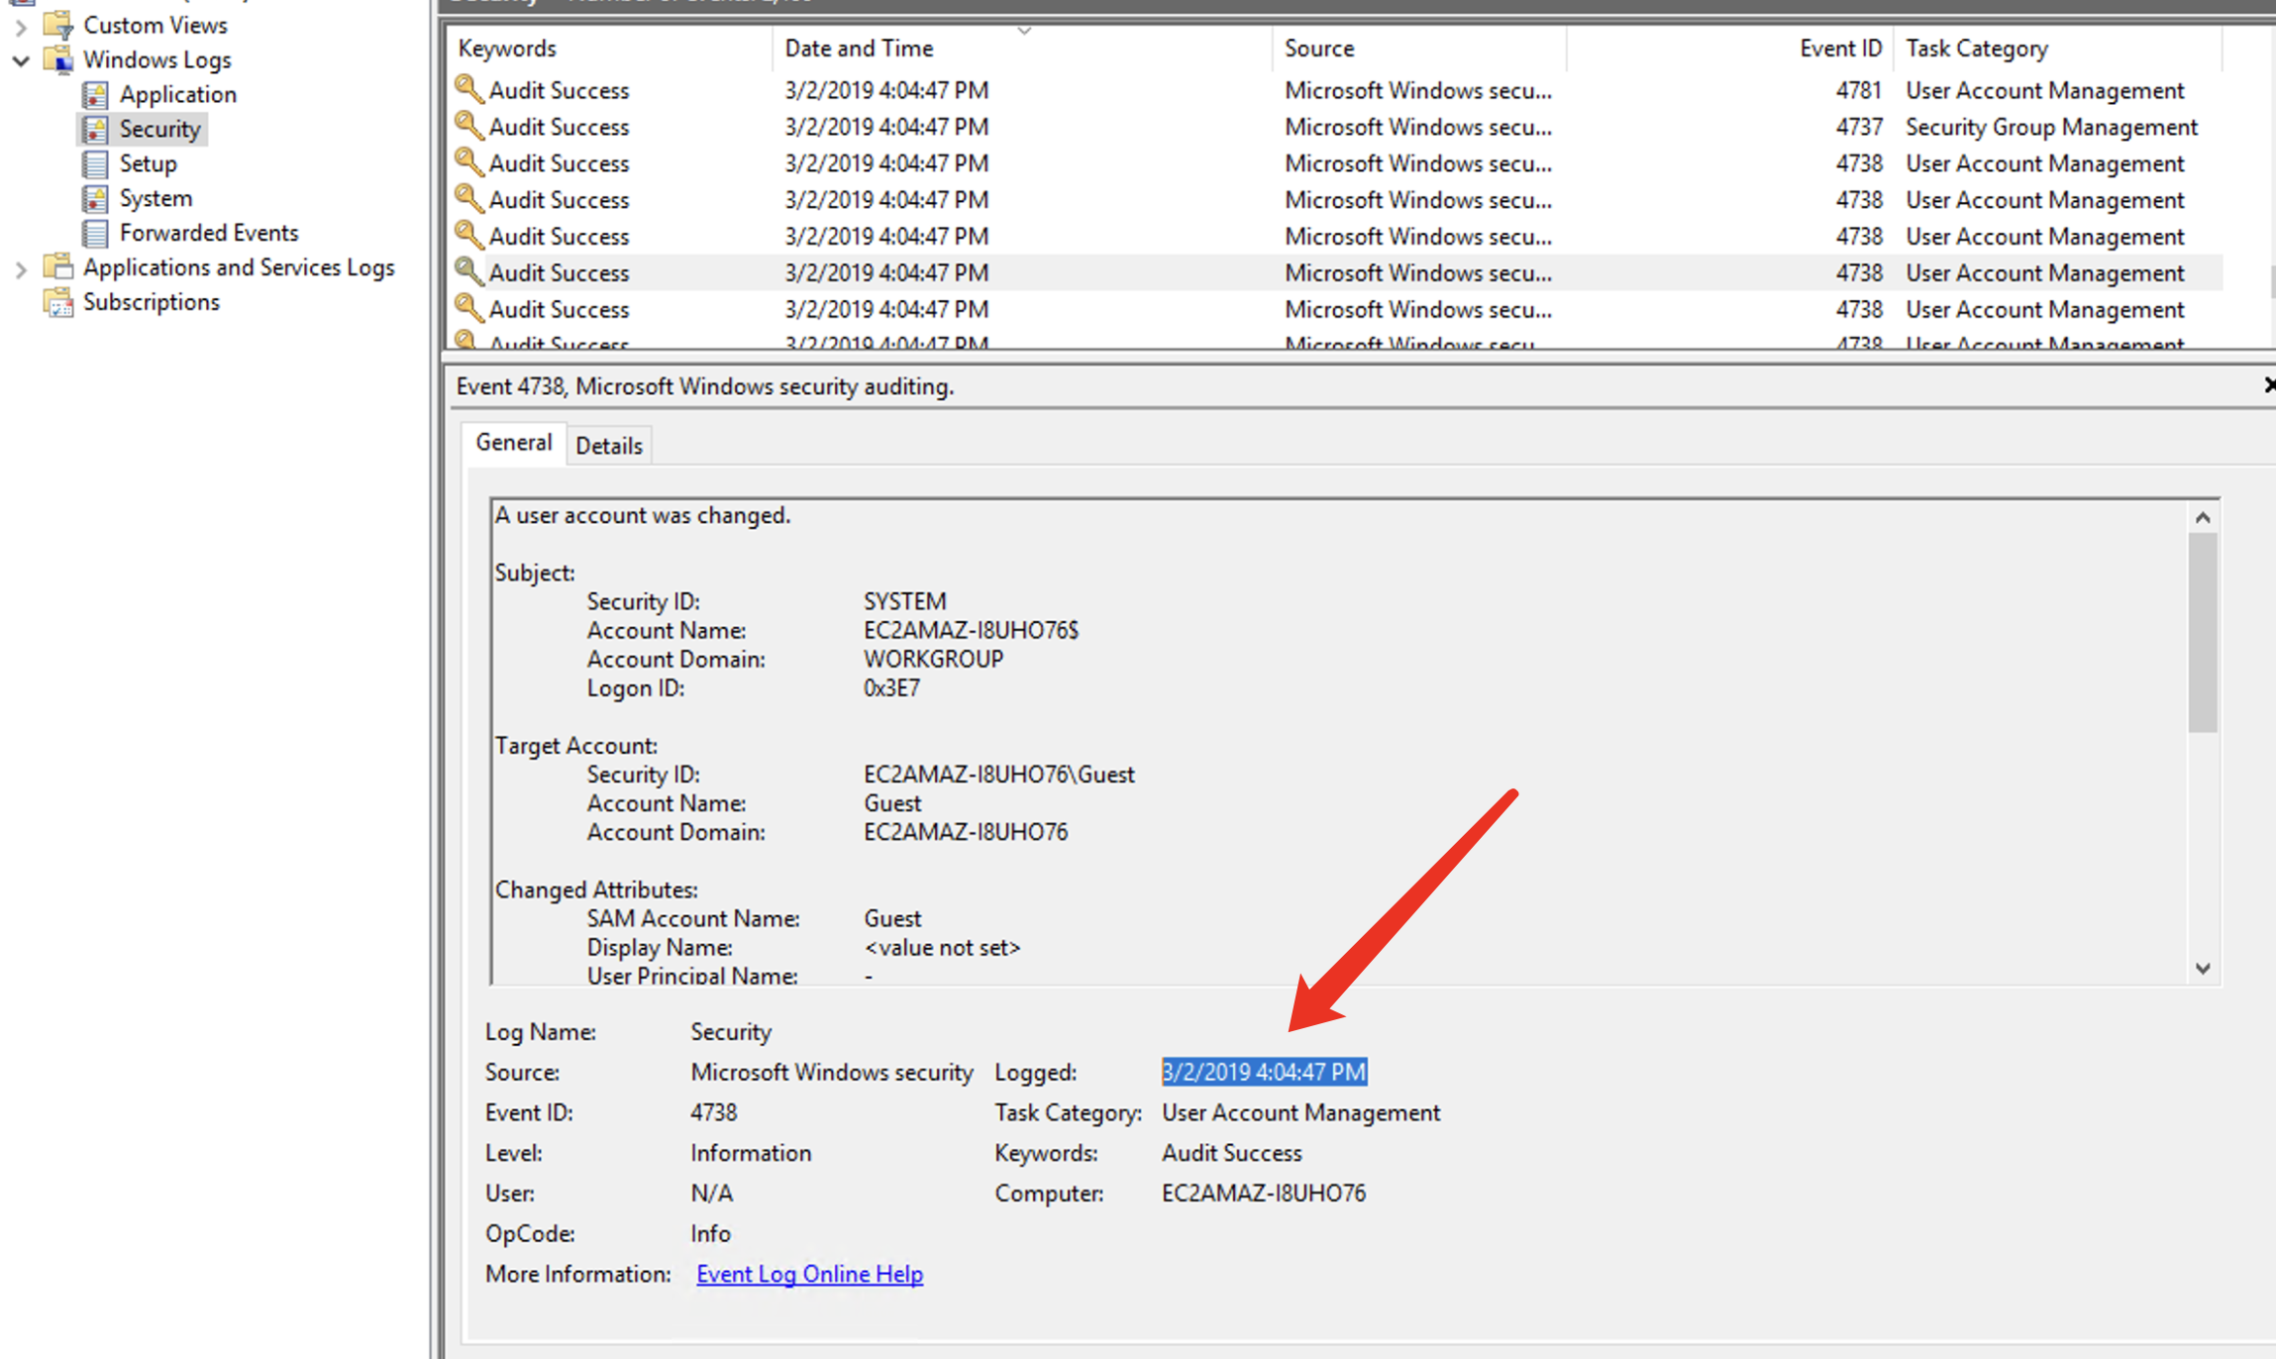
Task: Select the highlighted Audit Success event row
Action: click(x=1089, y=272)
